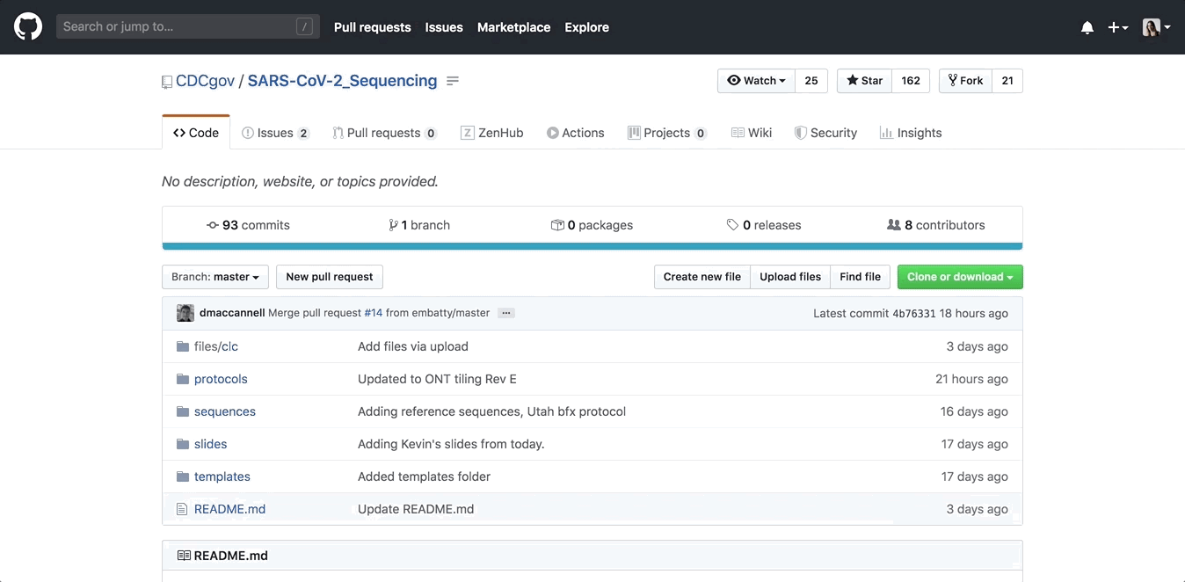Switch to the Issues tab
Viewport: 1185px width, 582px height.
[275, 133]
